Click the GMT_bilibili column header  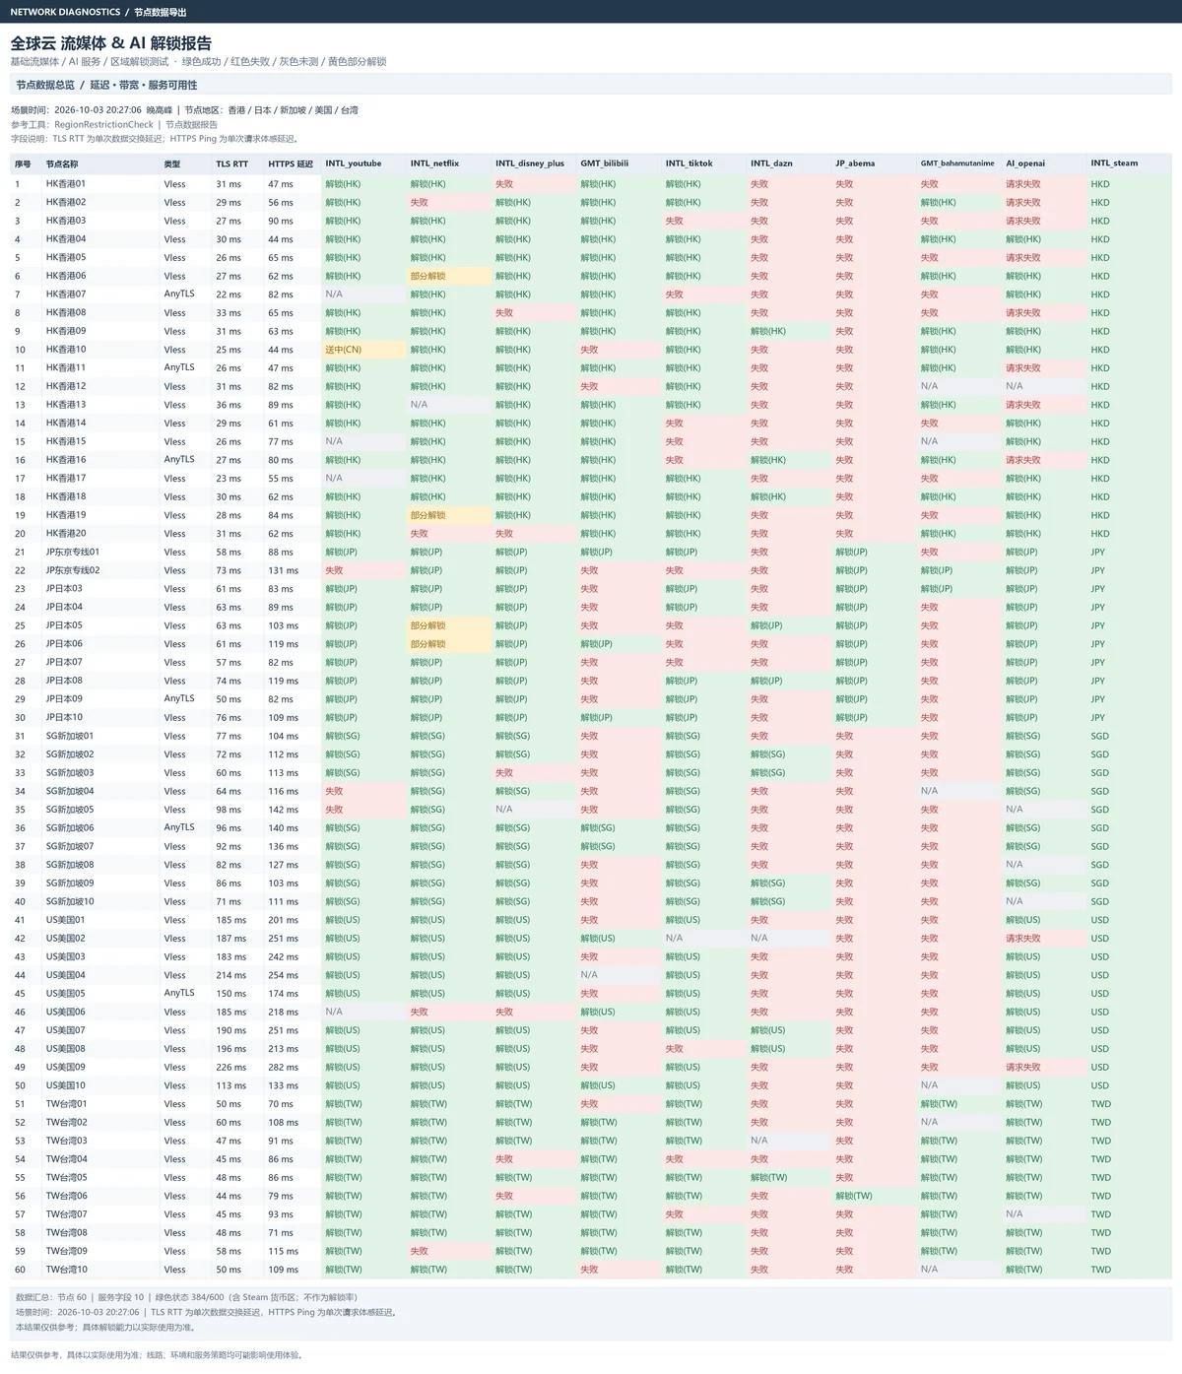coord(604,164)
